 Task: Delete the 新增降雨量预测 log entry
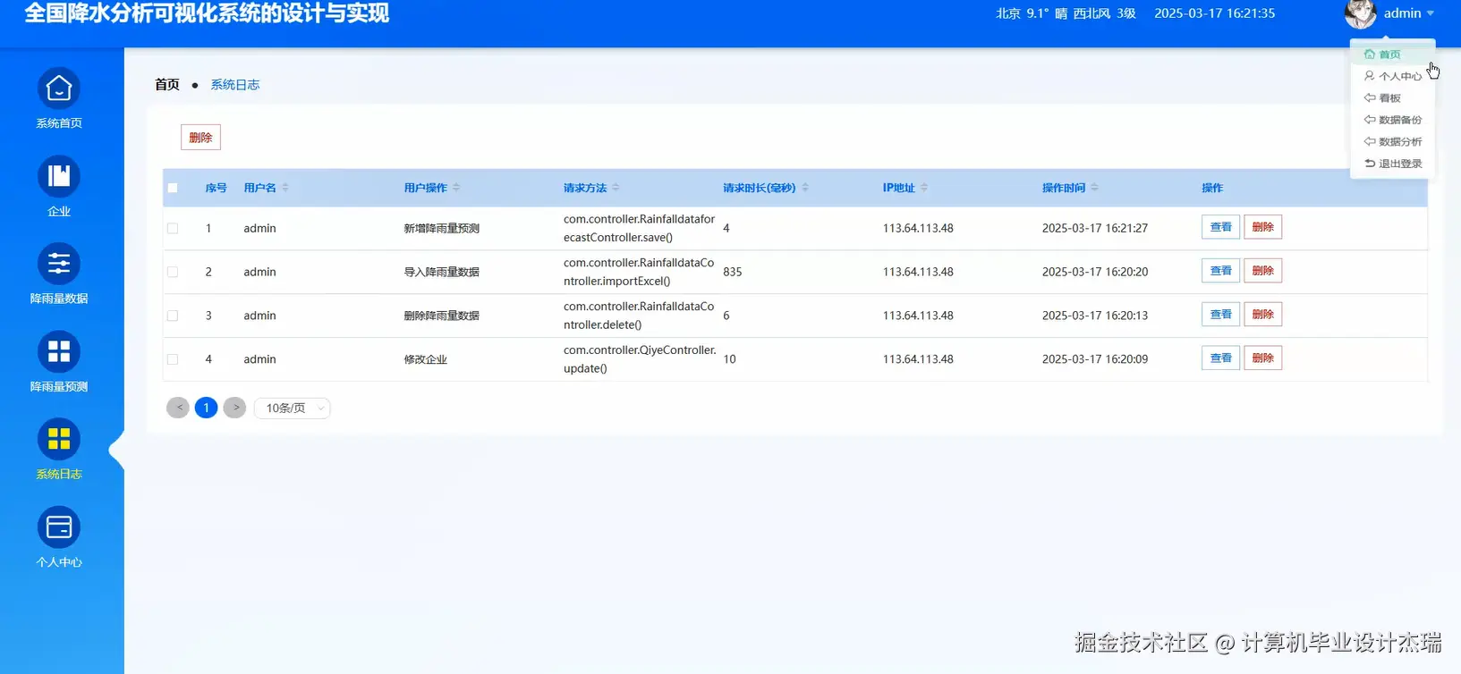coord(1262,227)
